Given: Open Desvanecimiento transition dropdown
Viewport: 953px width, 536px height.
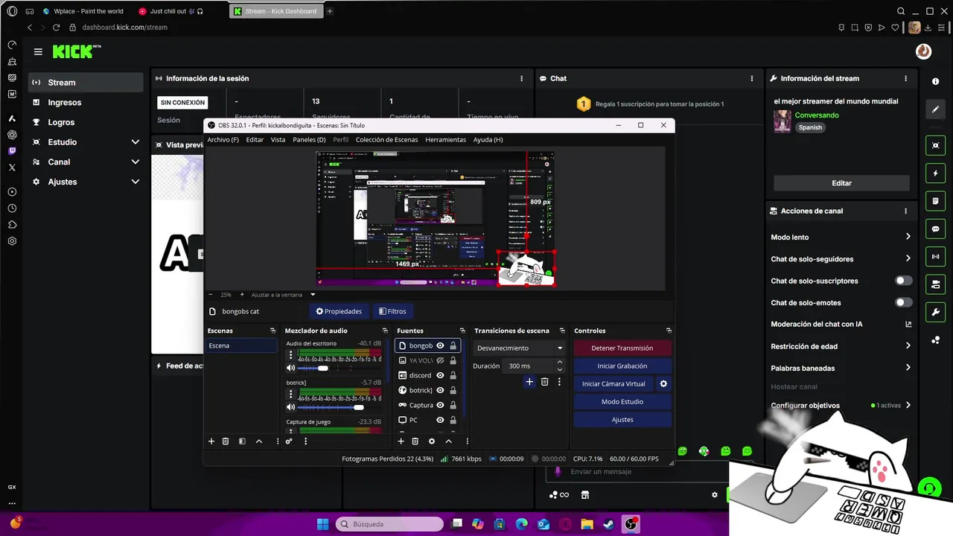Looking at the screenshot, I should click(520, 348).
